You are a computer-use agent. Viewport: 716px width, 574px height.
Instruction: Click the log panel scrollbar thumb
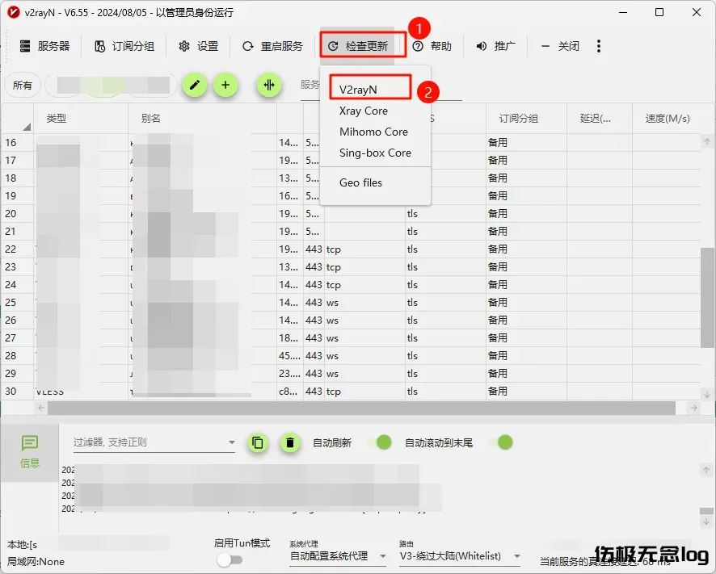tap(706, 511)
